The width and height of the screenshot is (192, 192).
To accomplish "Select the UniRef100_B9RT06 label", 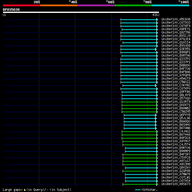I will (176, 148).
